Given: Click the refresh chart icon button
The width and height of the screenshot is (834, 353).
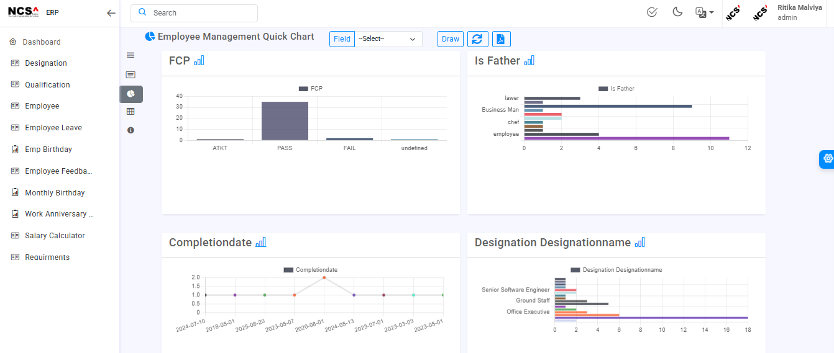Looking at the screenshot, I should coord(477,39).
